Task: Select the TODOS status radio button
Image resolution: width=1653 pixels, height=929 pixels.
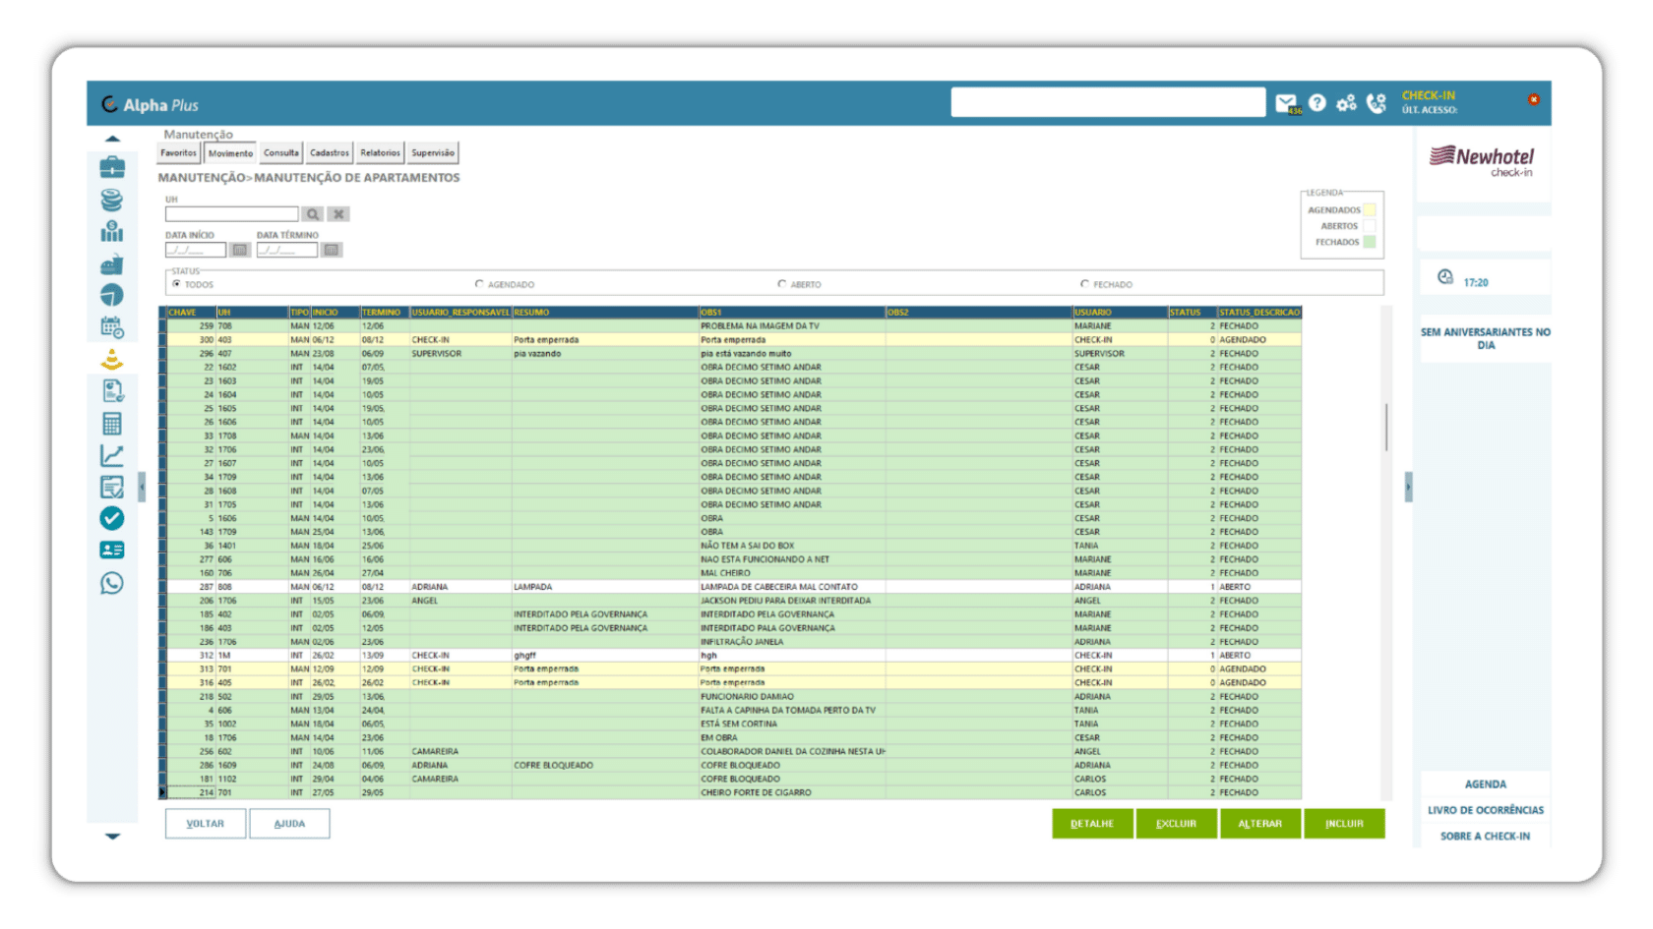Action: pos(177,284)
